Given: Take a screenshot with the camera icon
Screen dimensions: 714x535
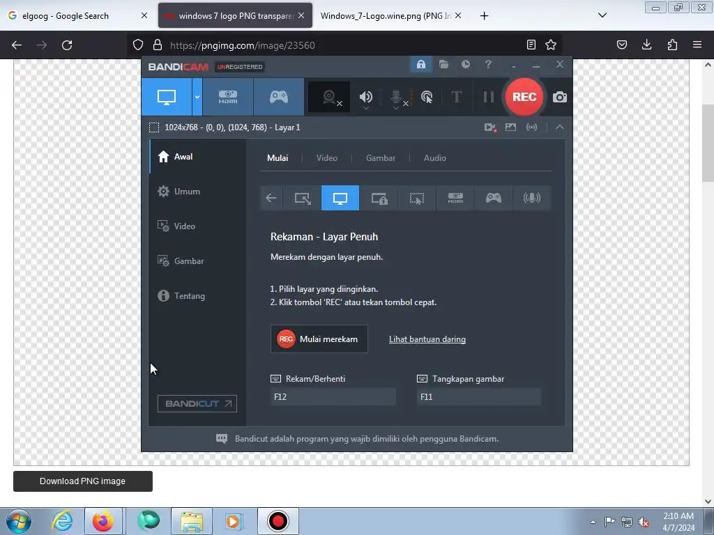Looking at the screenshot, I should click(x=560, y=97).
